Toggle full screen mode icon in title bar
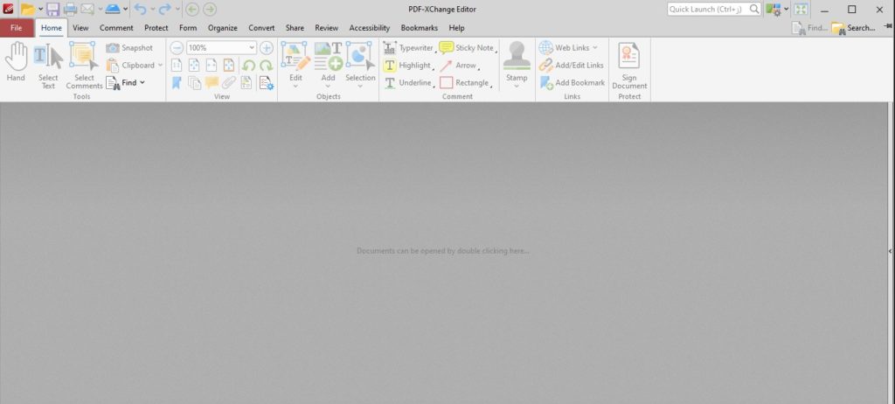The height and width of the screenshot is (404, 895). [x=801, y=10]
